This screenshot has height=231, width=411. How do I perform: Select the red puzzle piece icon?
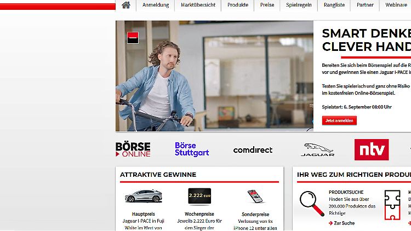click(x=392, y=205)
